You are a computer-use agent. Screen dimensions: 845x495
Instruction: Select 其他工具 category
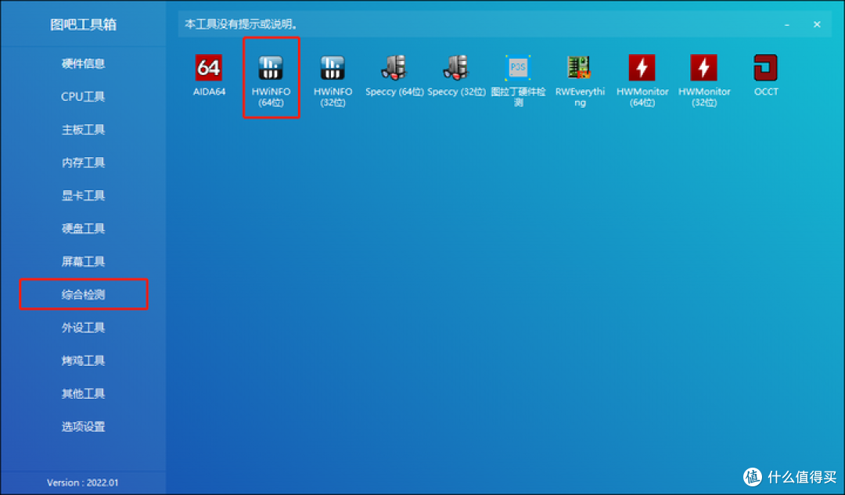click(x=83, y=393)
